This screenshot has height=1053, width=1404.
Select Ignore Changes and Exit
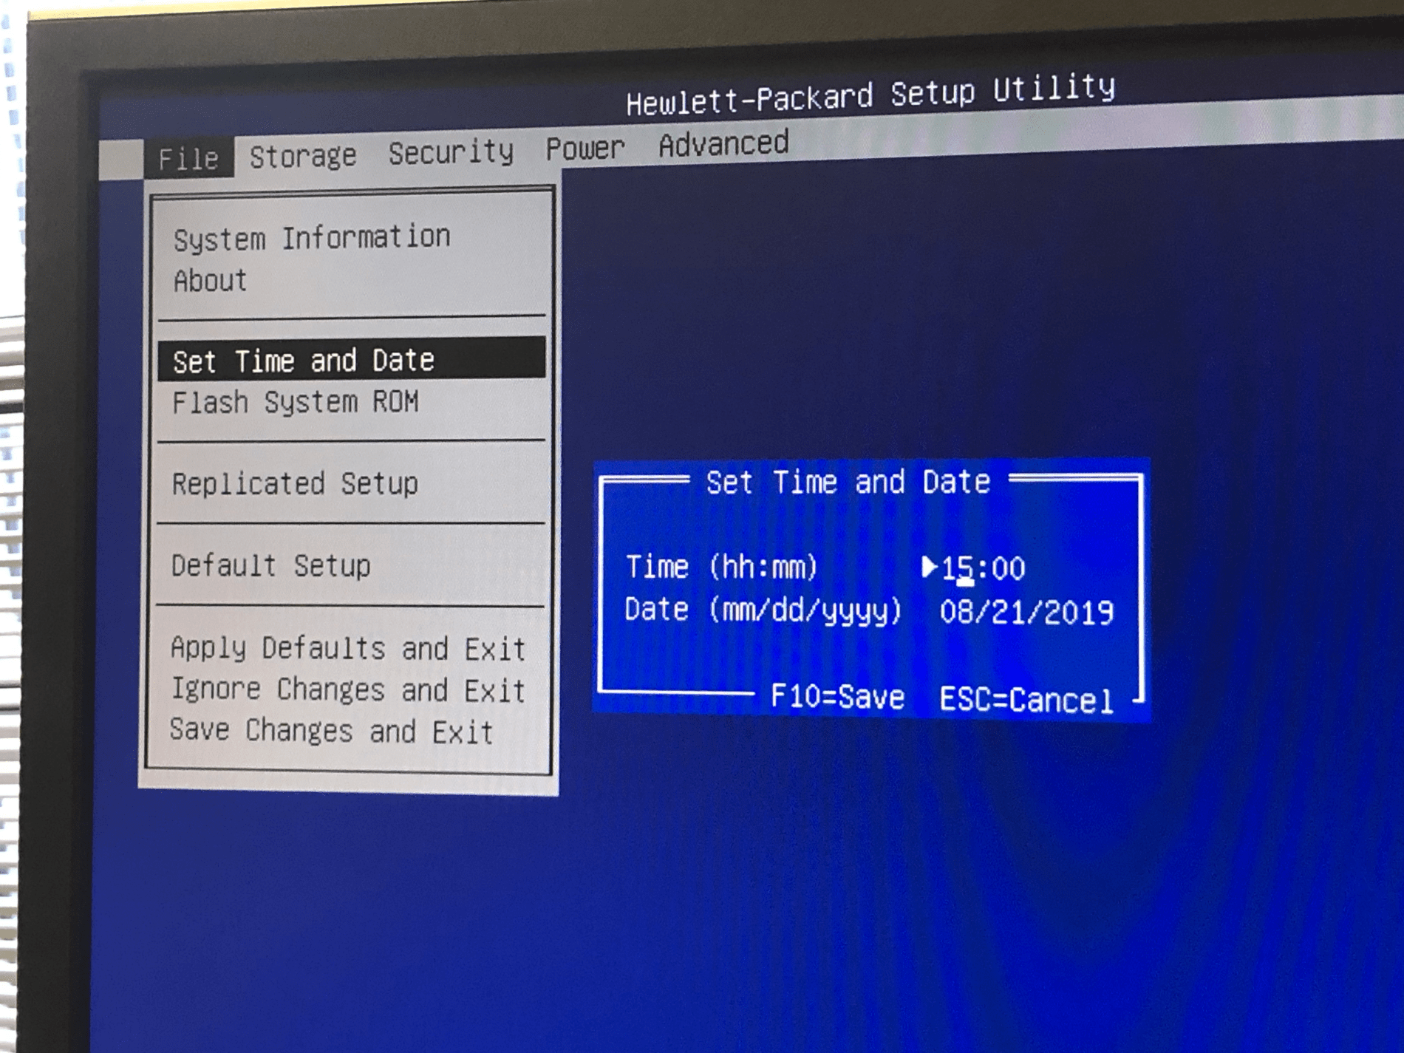pos(347,690)
